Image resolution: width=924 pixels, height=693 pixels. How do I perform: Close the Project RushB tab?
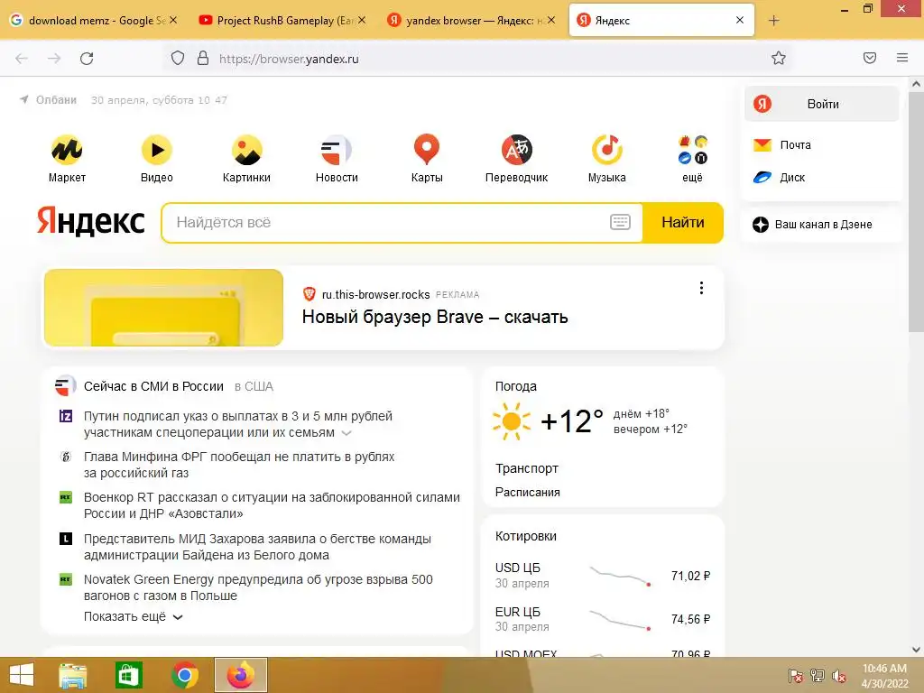362,20
